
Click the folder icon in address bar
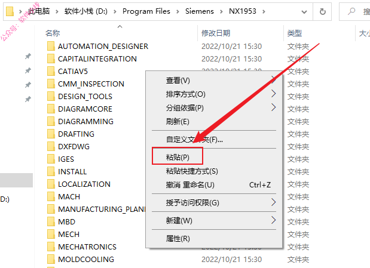[10, 11]
